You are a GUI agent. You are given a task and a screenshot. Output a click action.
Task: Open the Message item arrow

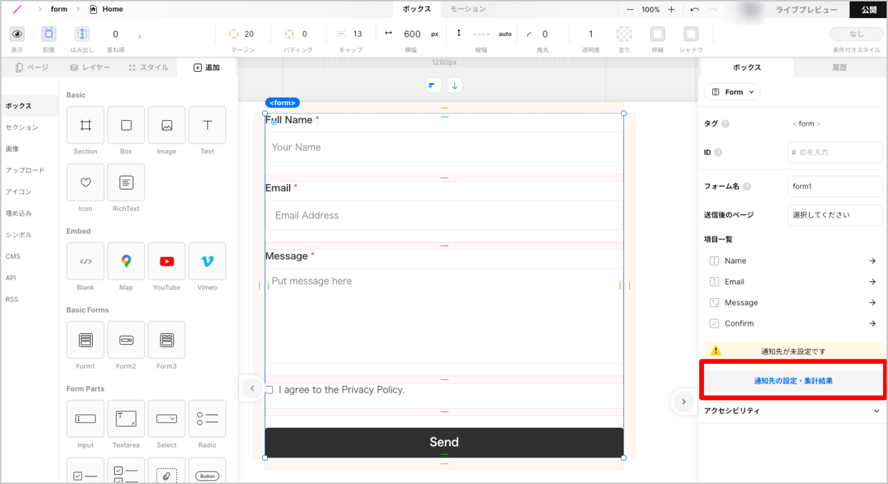point(872,302)
